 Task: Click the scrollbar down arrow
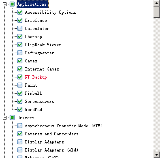(157, 155)
